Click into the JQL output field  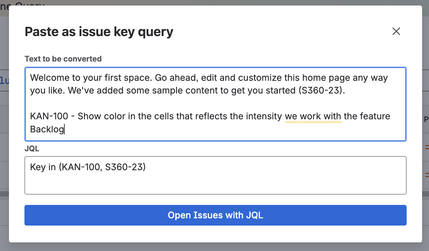(215, 175)
